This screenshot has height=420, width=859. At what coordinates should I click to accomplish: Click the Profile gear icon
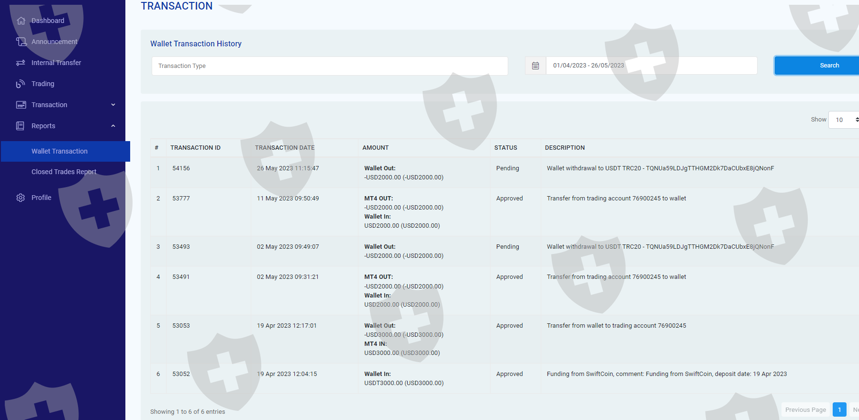pyautogui.click(x=21, y=198)
